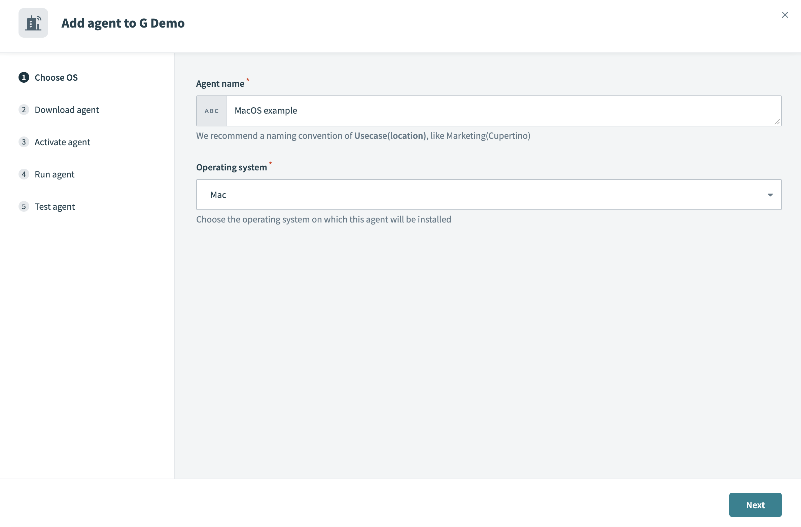The image size is (801, 527).
Task: Go to the Activate agent step
Action: pyautogui.click(x=62, y=142)
